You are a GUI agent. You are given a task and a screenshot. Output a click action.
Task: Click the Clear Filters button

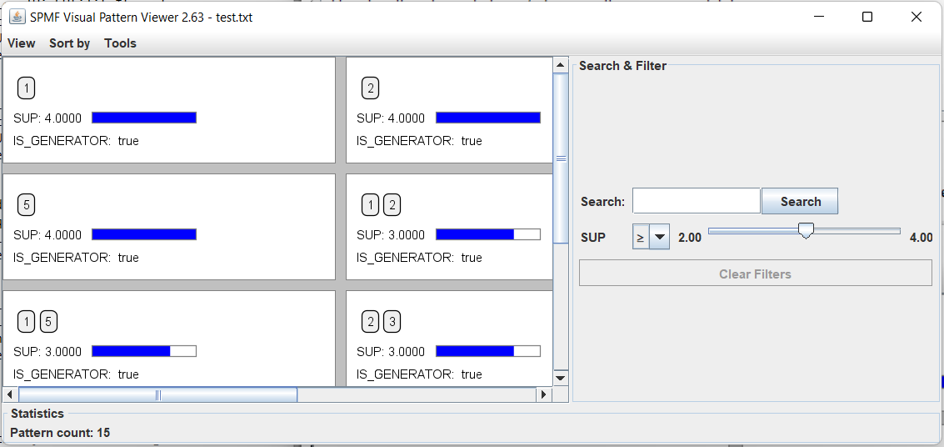pos(755,274)
